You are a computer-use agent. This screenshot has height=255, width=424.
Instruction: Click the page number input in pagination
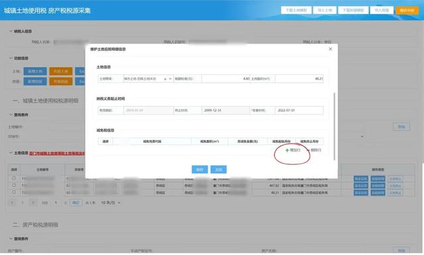click(x=56, y=203)
